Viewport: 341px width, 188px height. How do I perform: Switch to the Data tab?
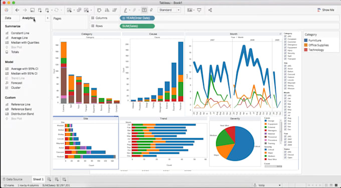pos(8,18)
